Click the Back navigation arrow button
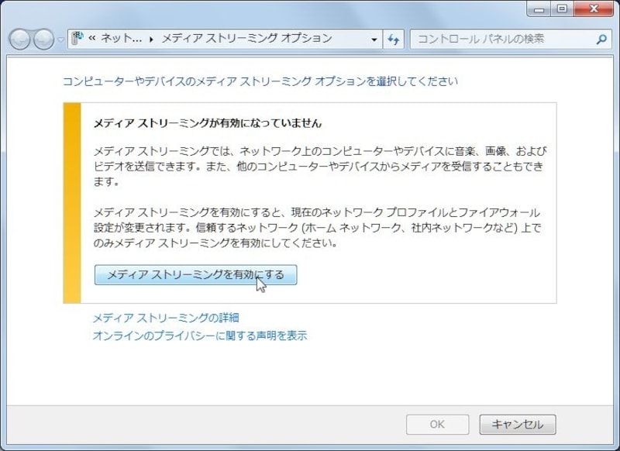Viewport: 620px width, 451px height. pos(20,39)
